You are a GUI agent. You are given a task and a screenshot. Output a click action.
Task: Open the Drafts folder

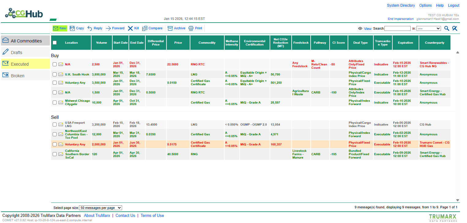tap(25, 53)
